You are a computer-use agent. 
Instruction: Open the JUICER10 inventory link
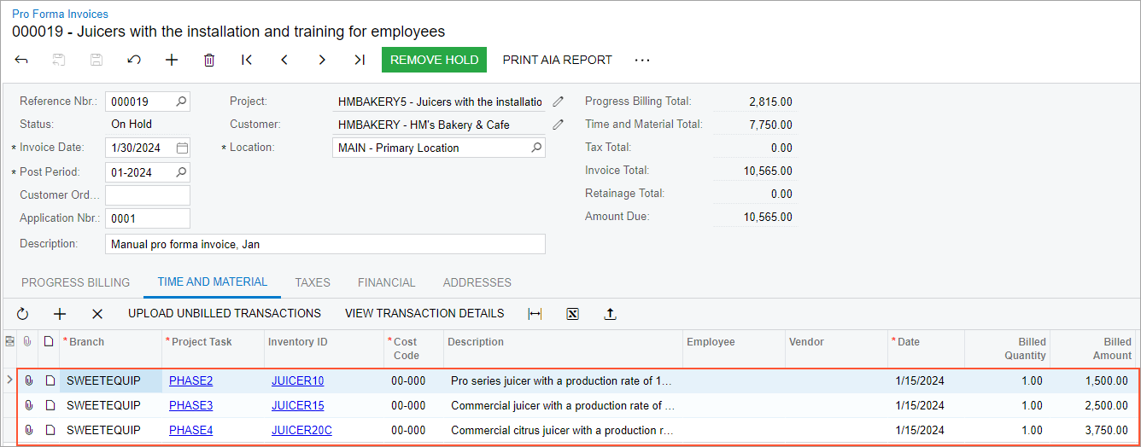298,380
